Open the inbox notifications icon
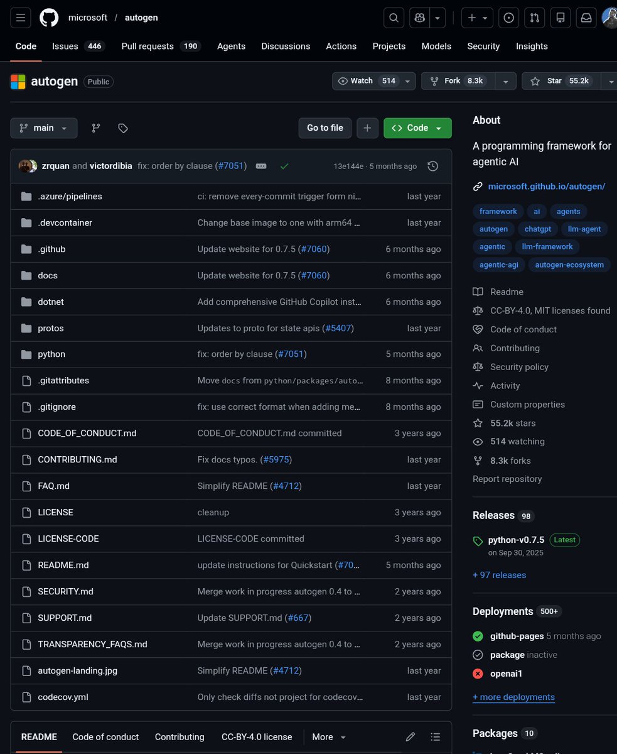 [x=586, y=18]
